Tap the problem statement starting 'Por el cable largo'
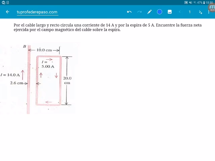The image size is (215, 161). pos(107,27)
